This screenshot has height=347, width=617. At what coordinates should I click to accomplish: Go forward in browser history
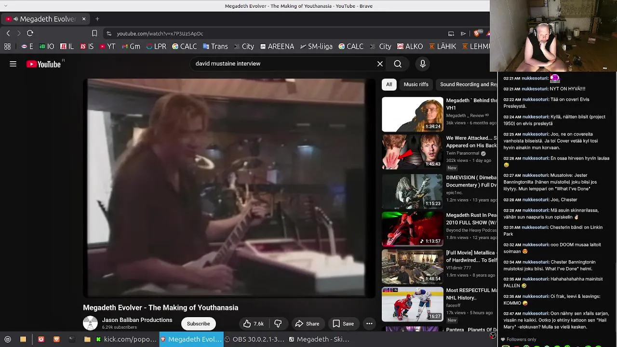coord(19,33)
